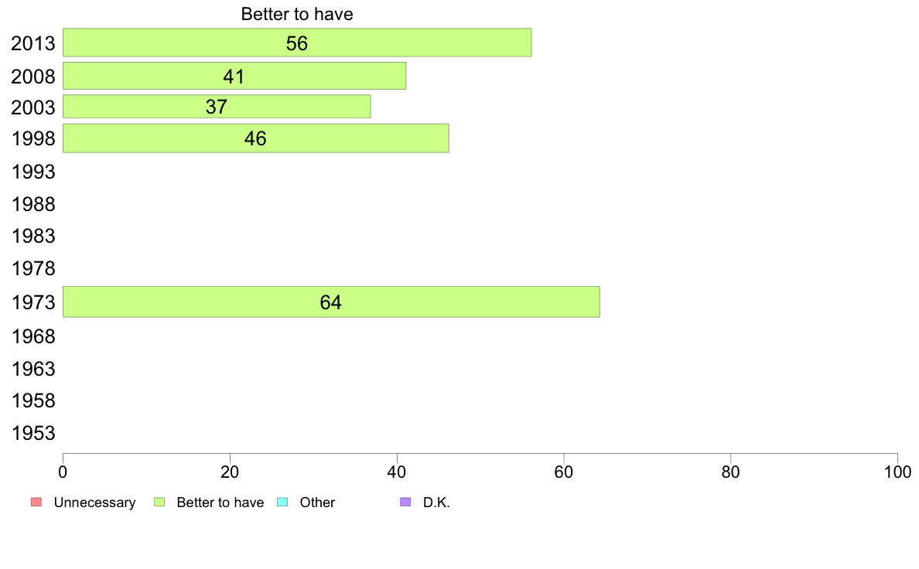Click the purple D.K. legend swatch
Screen dimensions: 919x569
coord(405,503)
